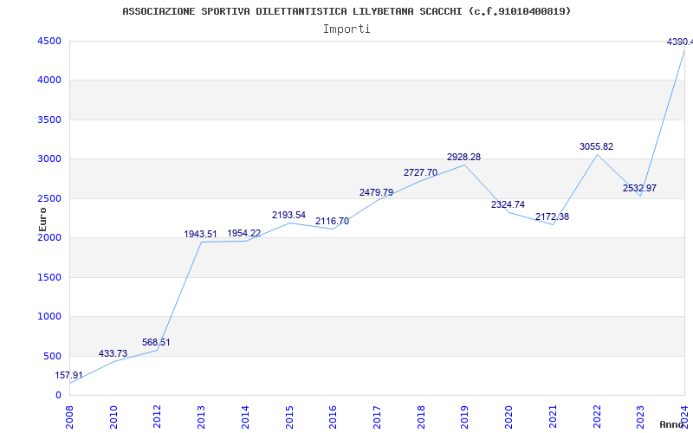
Task: Click the x-axis year label 2014
Action: 245,417
